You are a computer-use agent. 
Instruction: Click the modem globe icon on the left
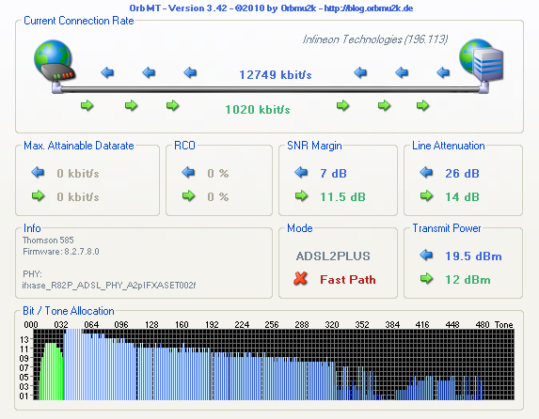click(55, 61)
